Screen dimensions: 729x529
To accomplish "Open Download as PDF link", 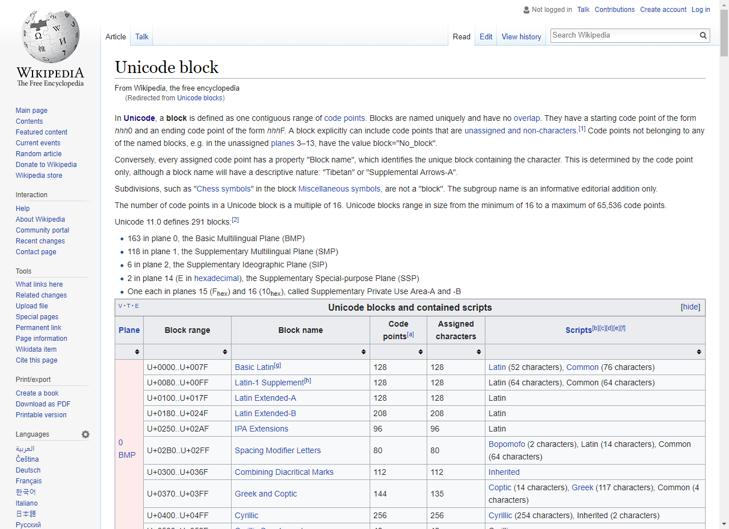I will point(43,404).
